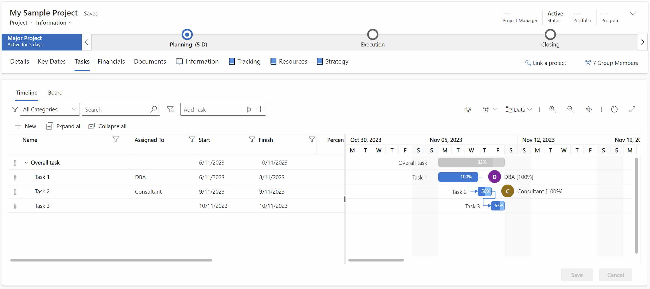Image resolution: width=650 pixels, height=289 pixels.
Task: Select the Planning stage circle
Action: 187,34
